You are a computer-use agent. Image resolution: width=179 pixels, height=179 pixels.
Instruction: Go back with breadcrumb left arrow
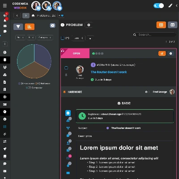[x=17, y=16]
